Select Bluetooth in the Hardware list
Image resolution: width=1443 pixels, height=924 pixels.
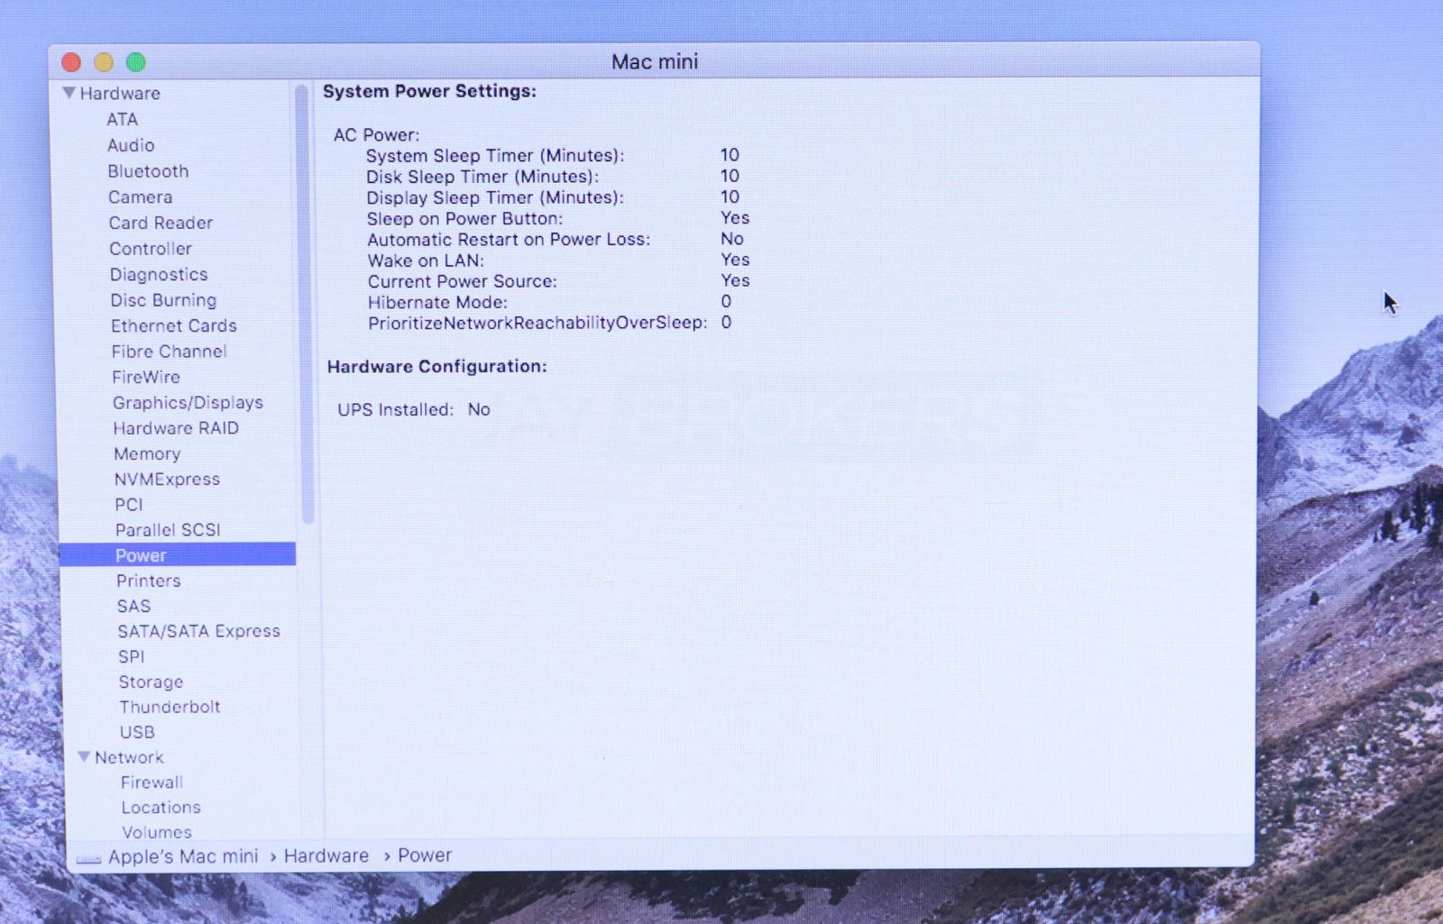148,171
